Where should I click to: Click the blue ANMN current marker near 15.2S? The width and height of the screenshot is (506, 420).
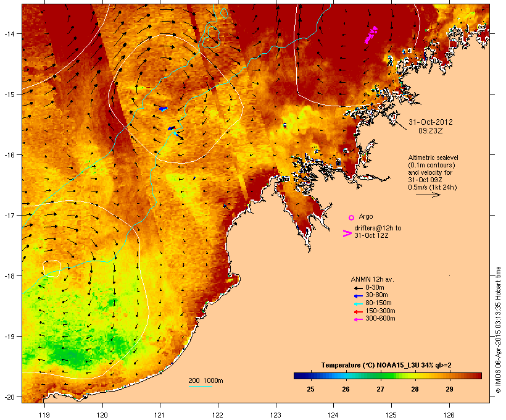click(163, 109)
